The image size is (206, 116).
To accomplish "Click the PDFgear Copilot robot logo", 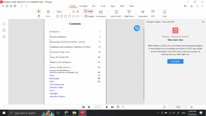I will click(175, 31).
